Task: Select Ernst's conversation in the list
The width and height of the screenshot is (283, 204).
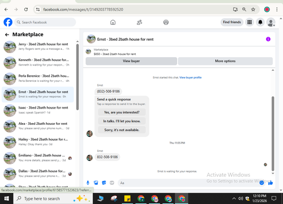Action: (x=37, y=94)
